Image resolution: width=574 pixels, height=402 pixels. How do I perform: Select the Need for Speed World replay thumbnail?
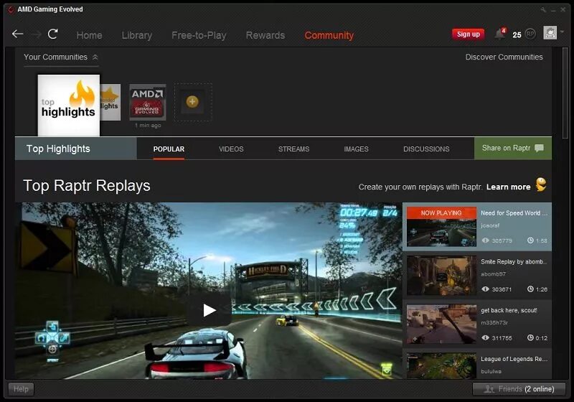click(441, 227)
